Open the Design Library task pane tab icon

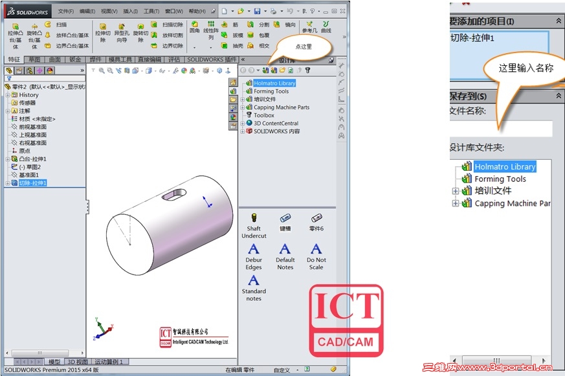[233, 91]
